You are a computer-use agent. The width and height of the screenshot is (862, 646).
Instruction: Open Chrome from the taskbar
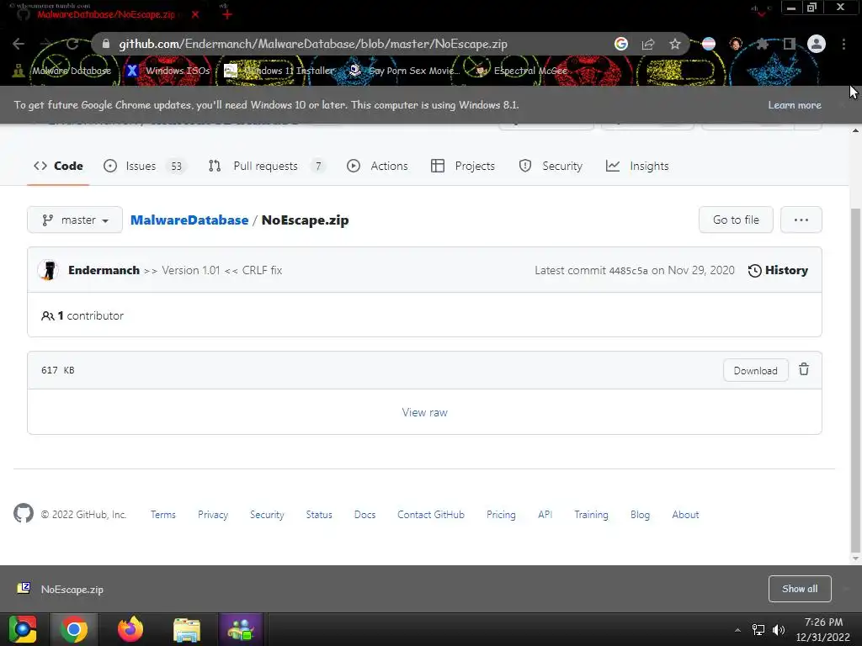click(74, 629)
